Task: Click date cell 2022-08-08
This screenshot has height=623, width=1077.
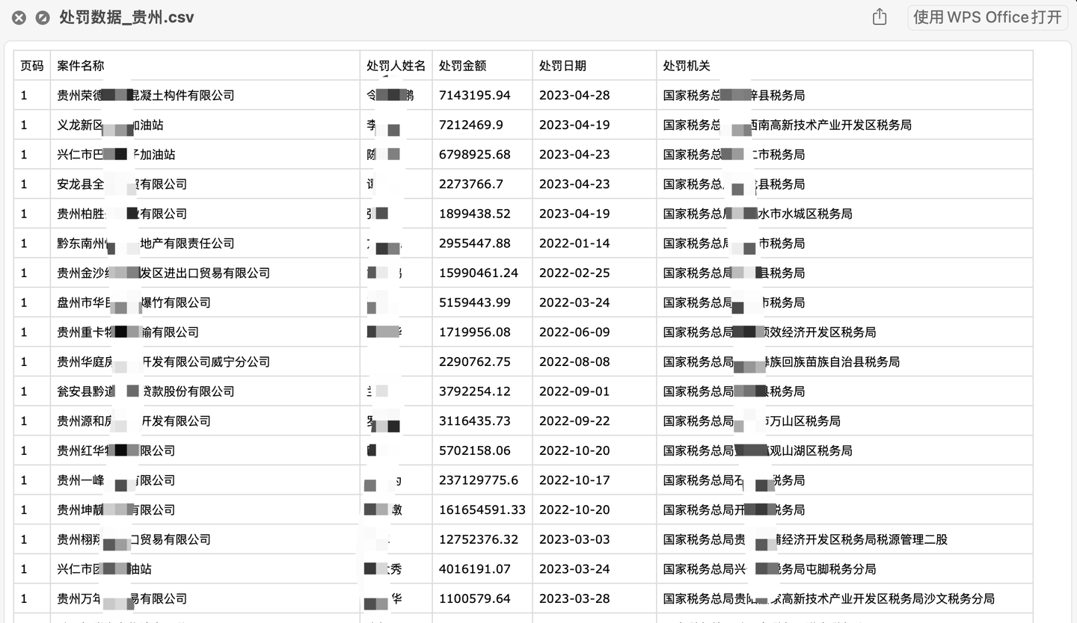Action: [x=595, y=362]
